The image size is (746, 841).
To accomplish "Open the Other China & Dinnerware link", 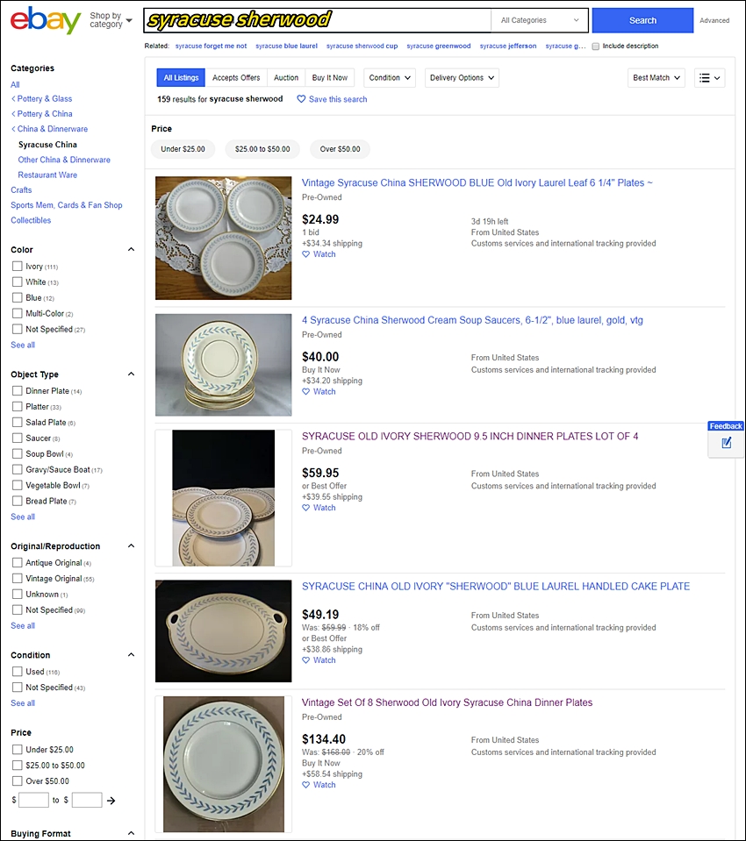I will 64,160.
